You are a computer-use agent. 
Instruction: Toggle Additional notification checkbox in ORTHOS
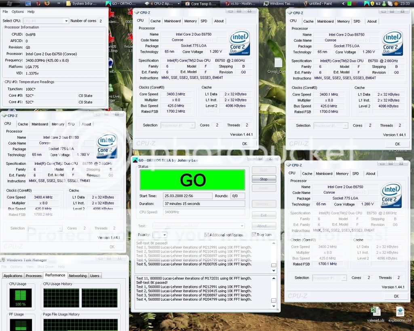pyautogui.click(x=207, y=235)
